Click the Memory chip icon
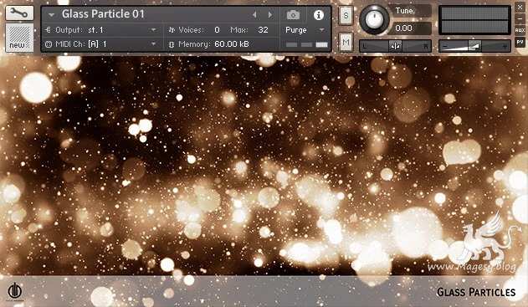Image resolution: width=528 pixels, height=307 pixels. (x=172, y=44)
